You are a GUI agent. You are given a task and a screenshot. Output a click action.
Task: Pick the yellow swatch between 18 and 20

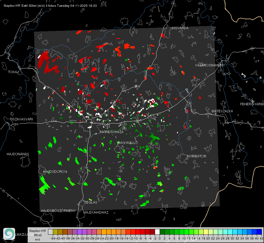pyautogui.click(x=206, y=232)
